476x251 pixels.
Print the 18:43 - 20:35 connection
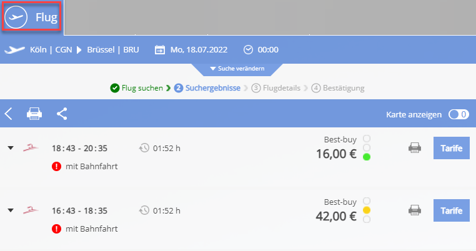point(415,148)
